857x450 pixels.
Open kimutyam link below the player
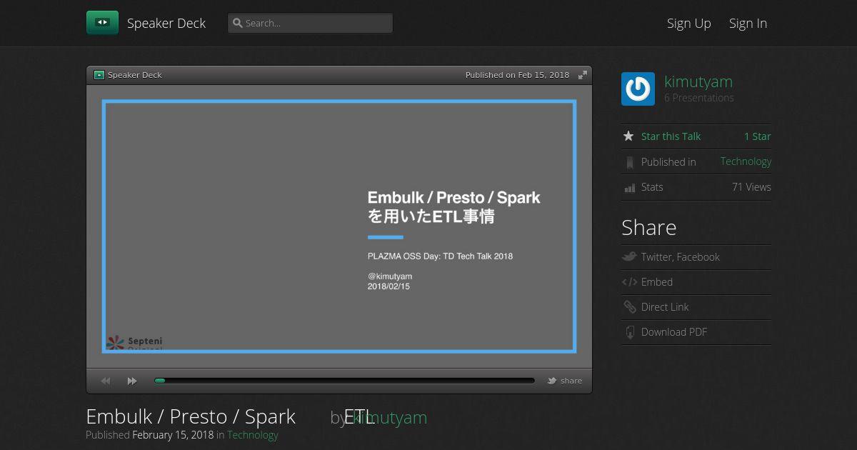click(x=391, y=418)
